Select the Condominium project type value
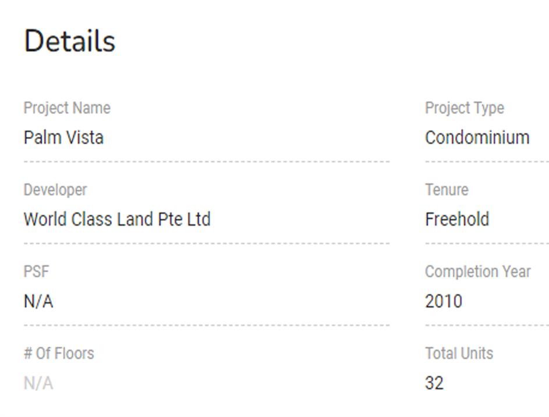 click(477, 138)
